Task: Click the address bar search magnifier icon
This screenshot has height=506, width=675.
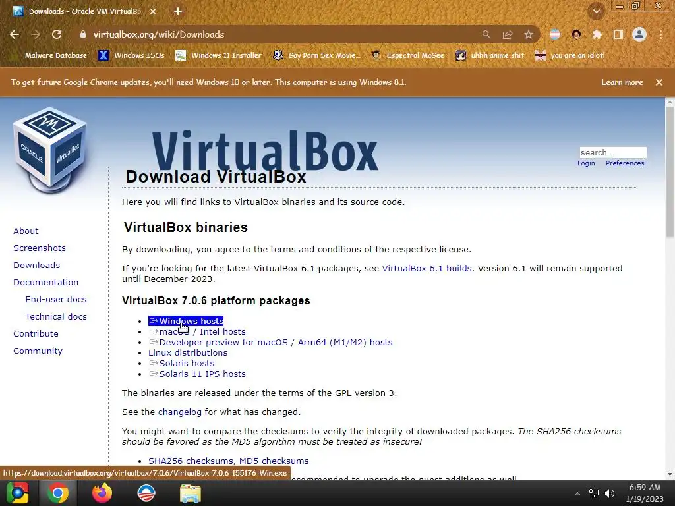Action: tap(486, 34)
